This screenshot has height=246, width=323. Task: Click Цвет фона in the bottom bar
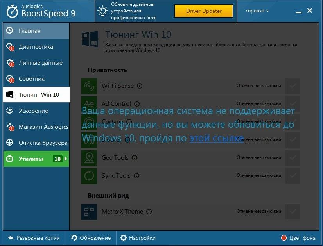click(x=298, y=238)
